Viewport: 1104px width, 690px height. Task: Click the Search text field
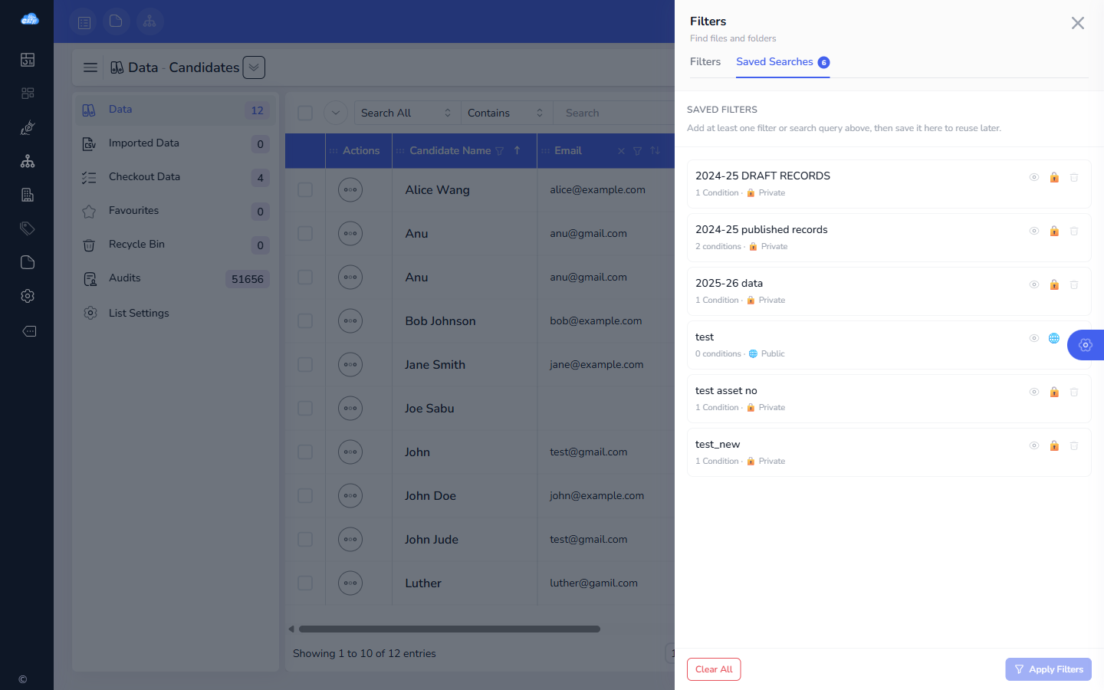coord(614,113)
